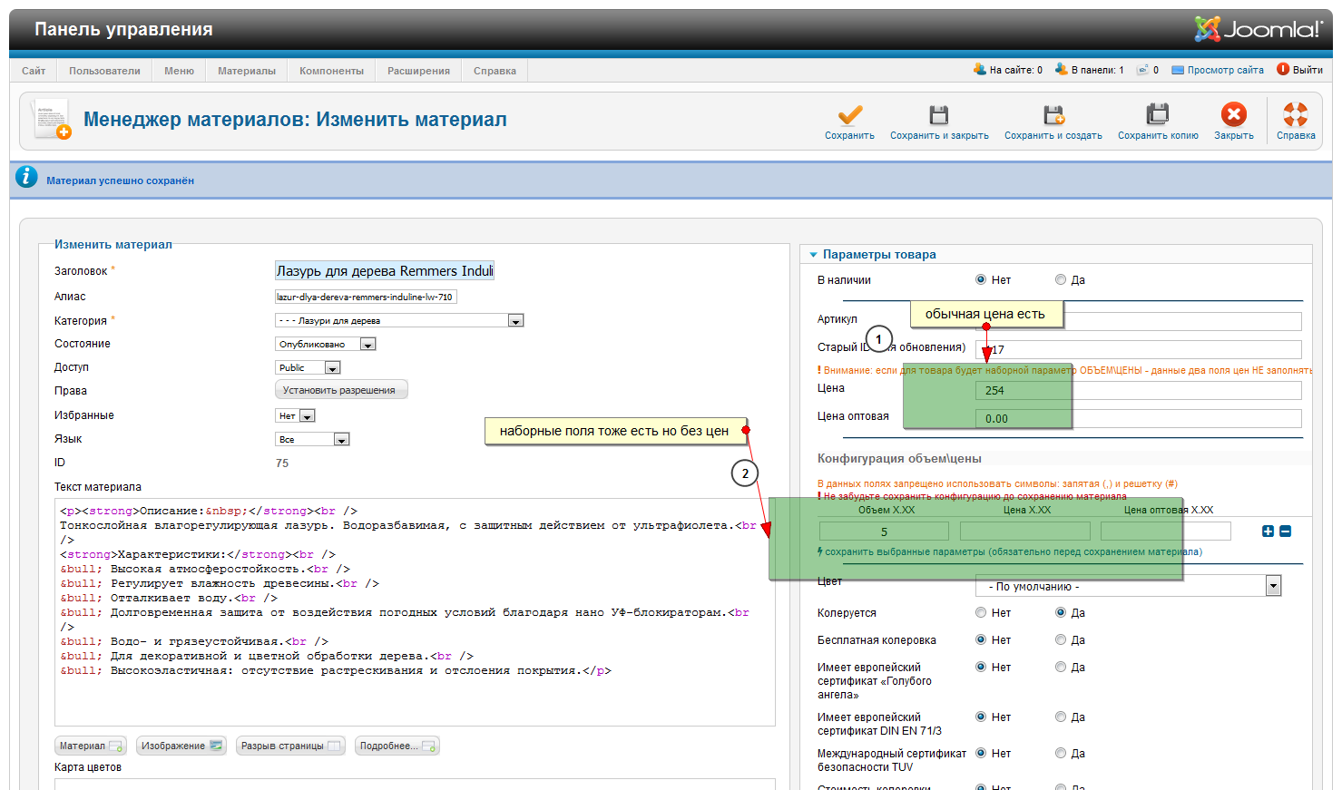Select 'Да' for Бесплатная колеровка

point(1061,640)
